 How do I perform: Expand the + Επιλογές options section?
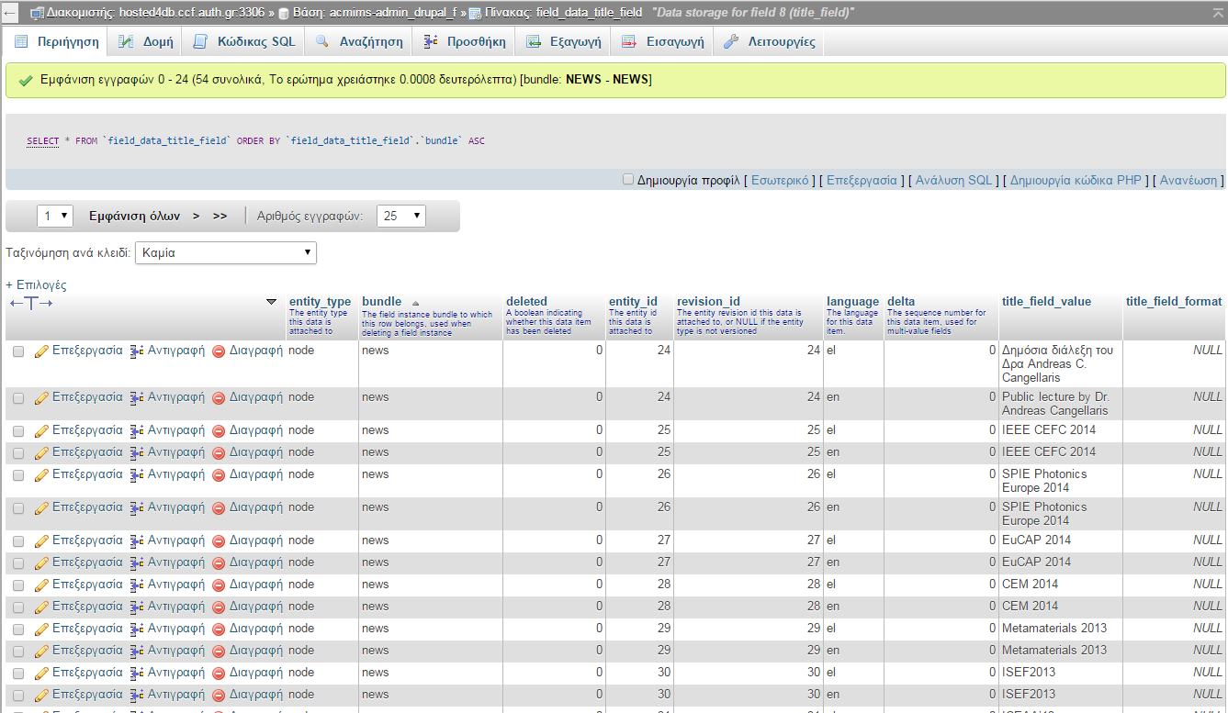coord(36,284)
